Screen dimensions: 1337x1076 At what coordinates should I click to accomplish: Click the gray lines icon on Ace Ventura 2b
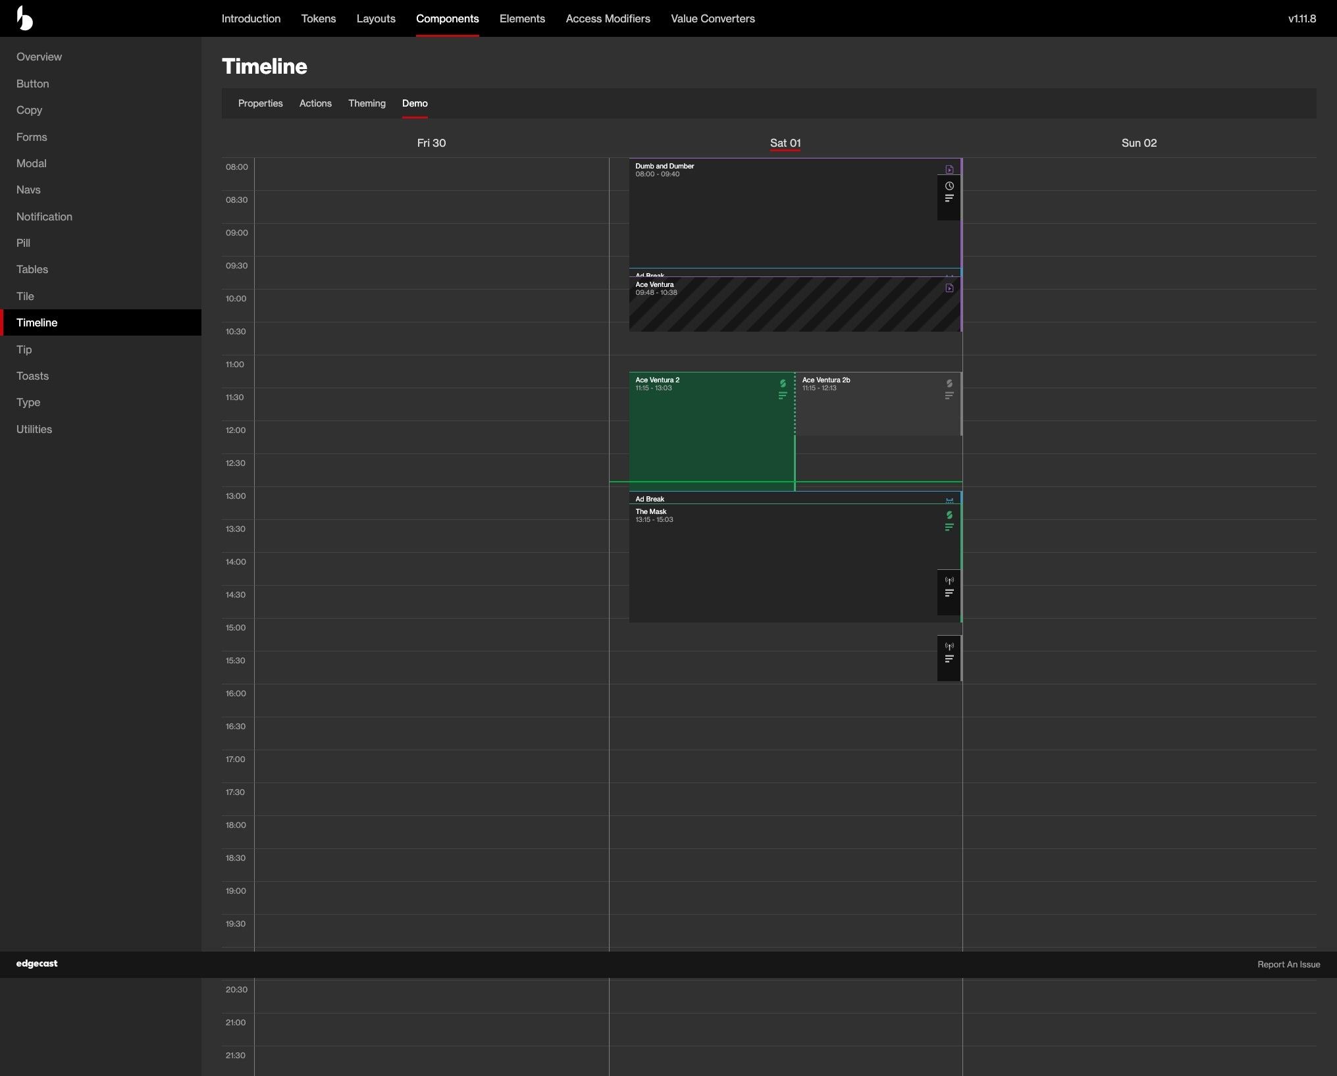(x=949, y=396)
